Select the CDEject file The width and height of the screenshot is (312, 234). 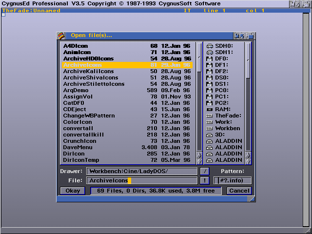127,109
